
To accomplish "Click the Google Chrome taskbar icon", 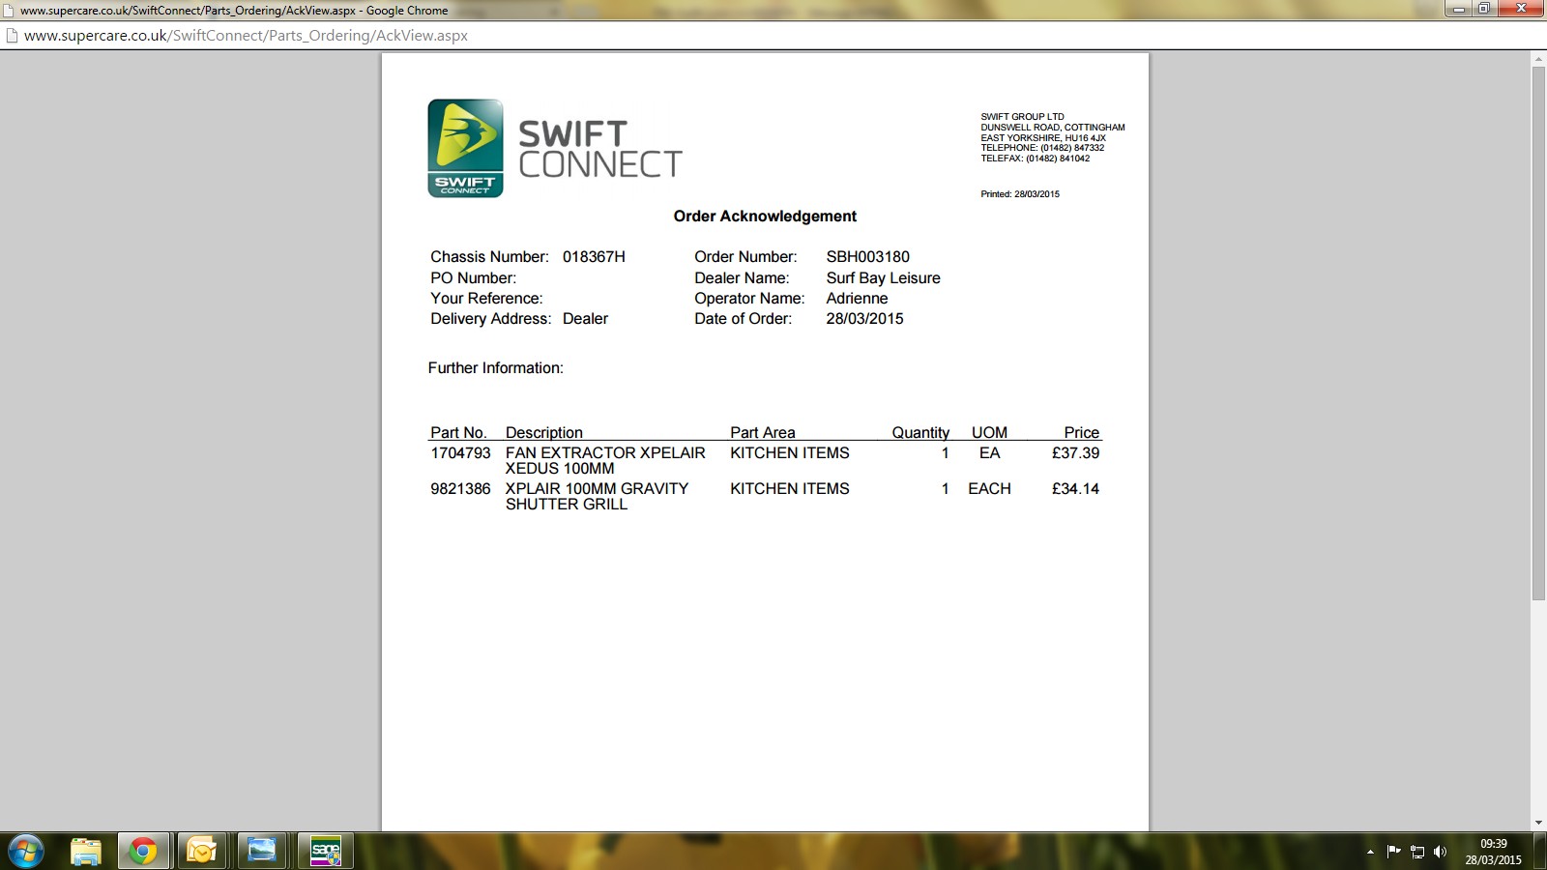I will [143, 851].
